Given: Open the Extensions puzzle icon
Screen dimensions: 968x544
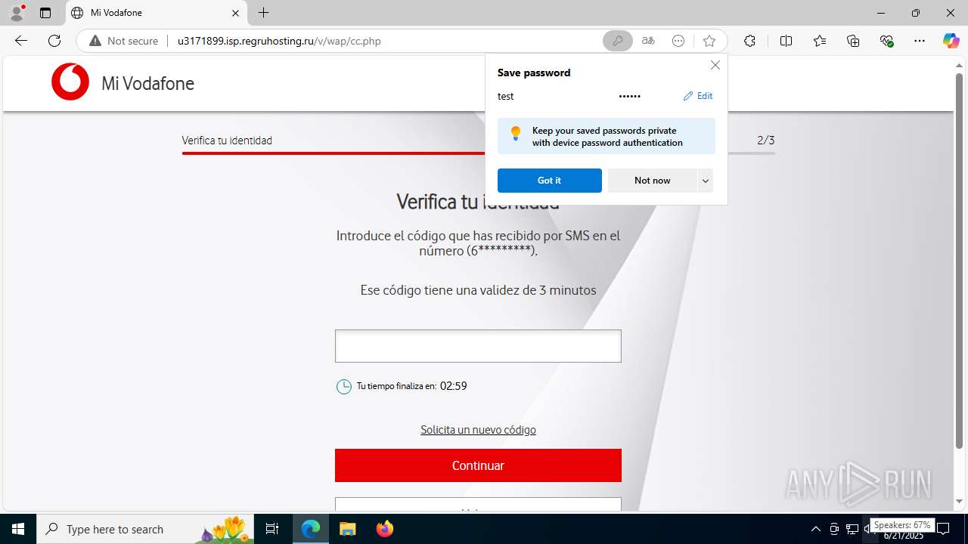Looking at the screenshot, I should (749, 41).
